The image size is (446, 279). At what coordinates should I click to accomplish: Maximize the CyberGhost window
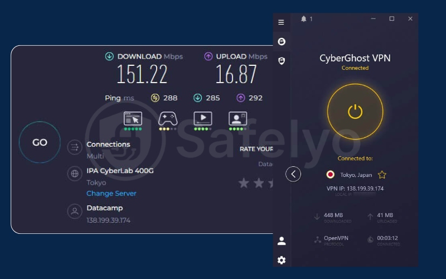coord(392,19)
